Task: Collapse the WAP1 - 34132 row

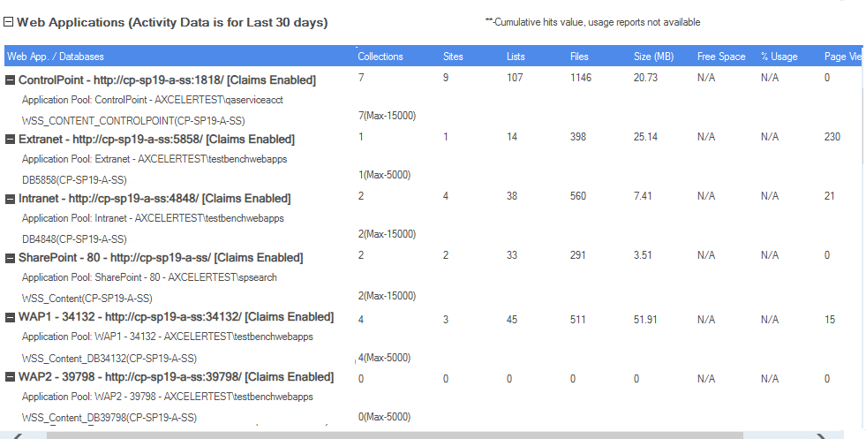Action: [11, 317]
